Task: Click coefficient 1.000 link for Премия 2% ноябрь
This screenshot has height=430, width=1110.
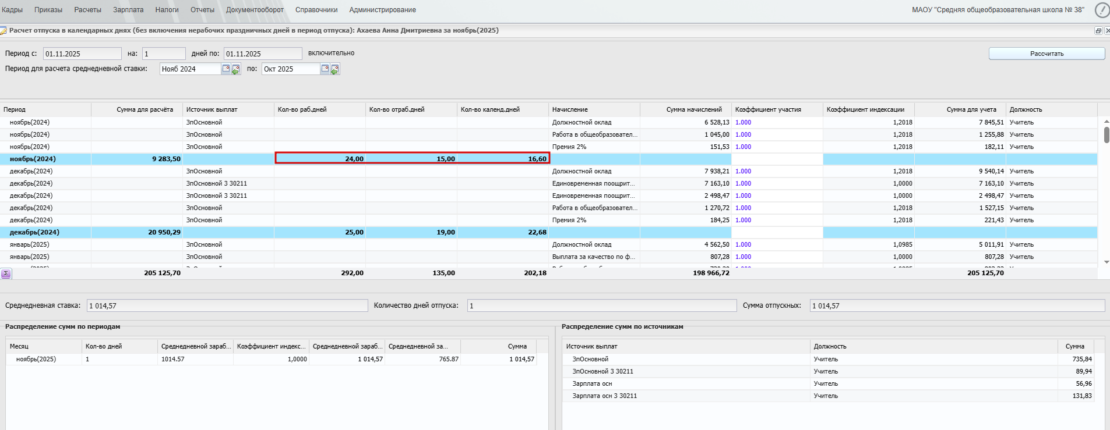Action: pos(743,147)
